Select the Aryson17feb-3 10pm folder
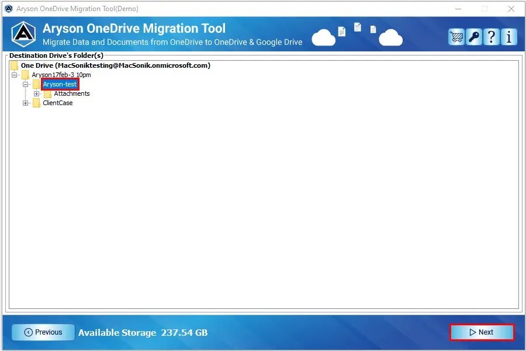The width and height of the screenshot is (526, 351). pos(61,75)
